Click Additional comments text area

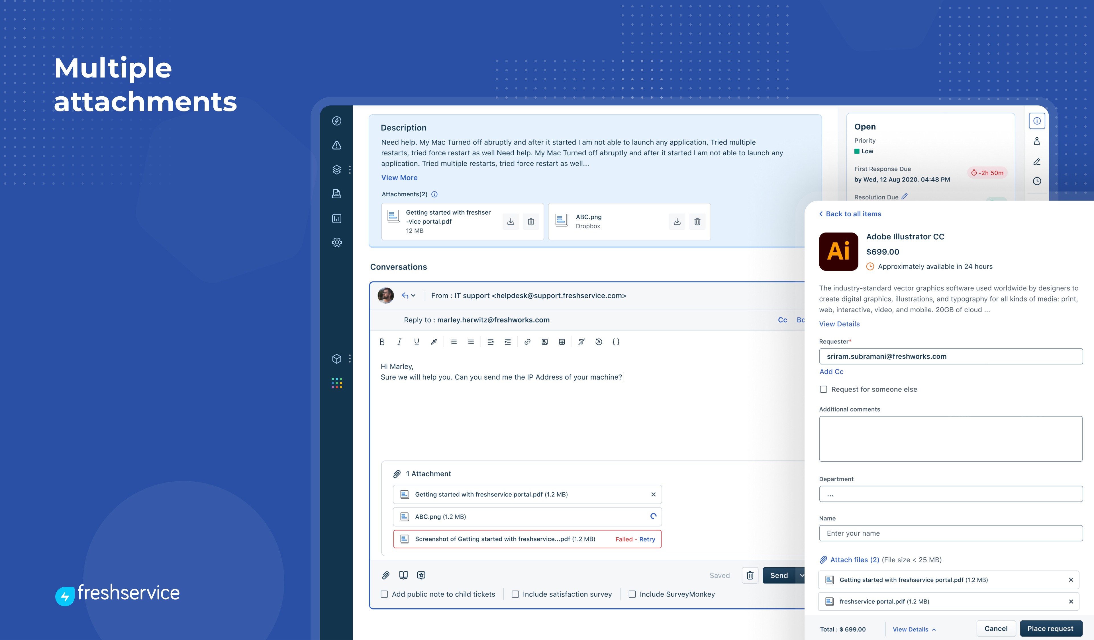(x=951, y=439)
